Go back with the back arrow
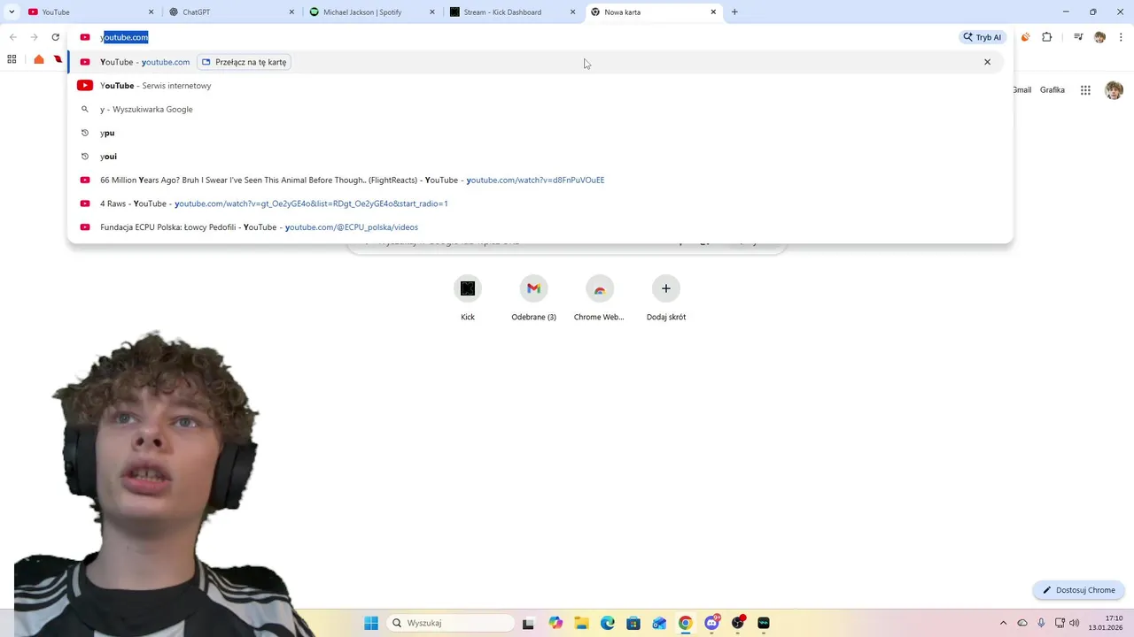The height and width of the screenshot is (637, 1134). 12,37
